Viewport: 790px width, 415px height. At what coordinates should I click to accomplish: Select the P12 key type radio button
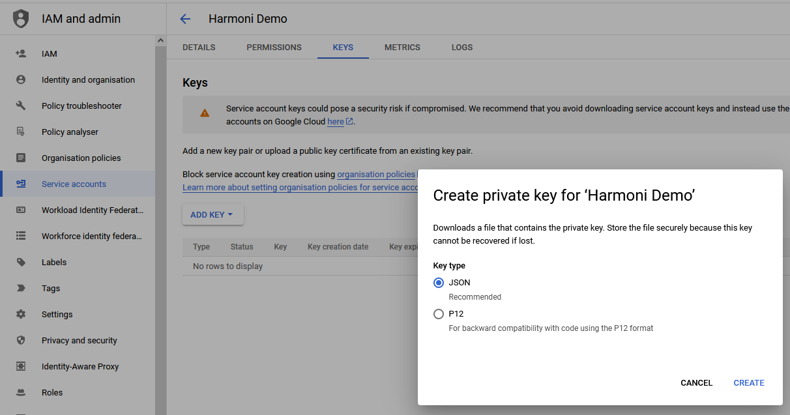click(439, 314)
